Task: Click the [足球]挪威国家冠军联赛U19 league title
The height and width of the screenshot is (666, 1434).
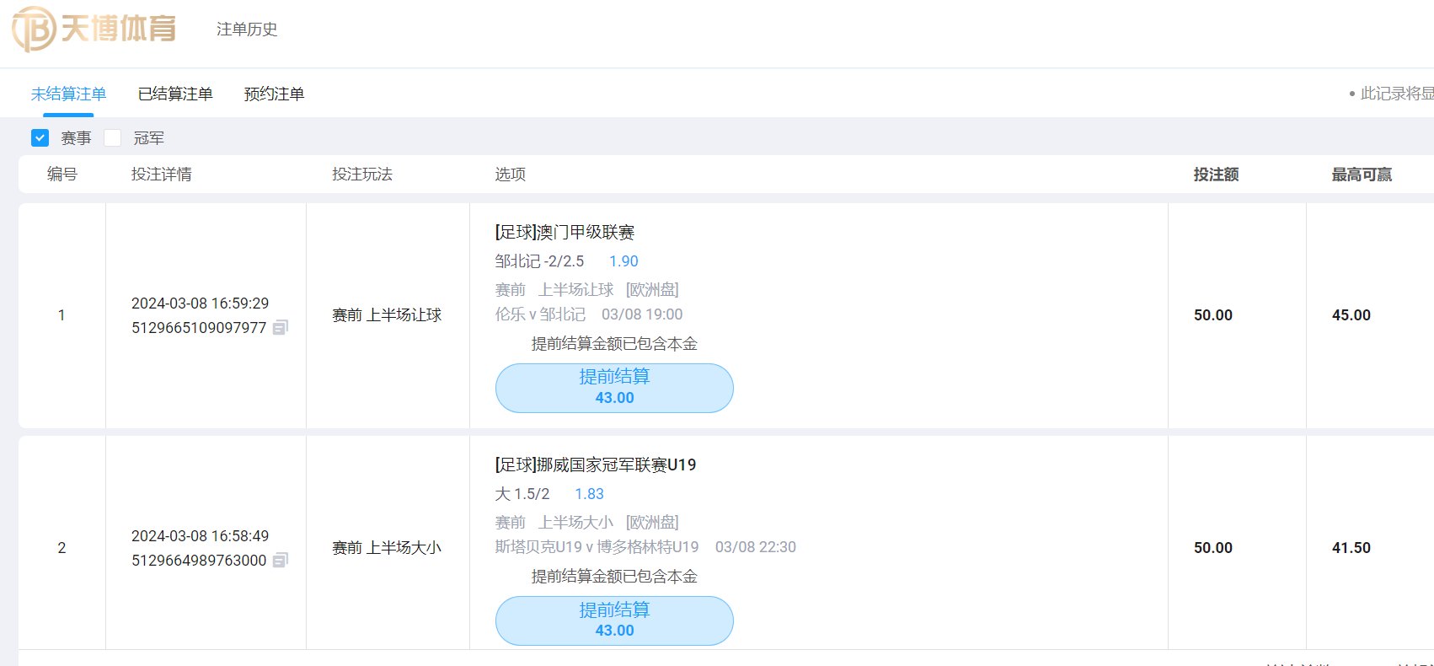Action: coord(595,465)
